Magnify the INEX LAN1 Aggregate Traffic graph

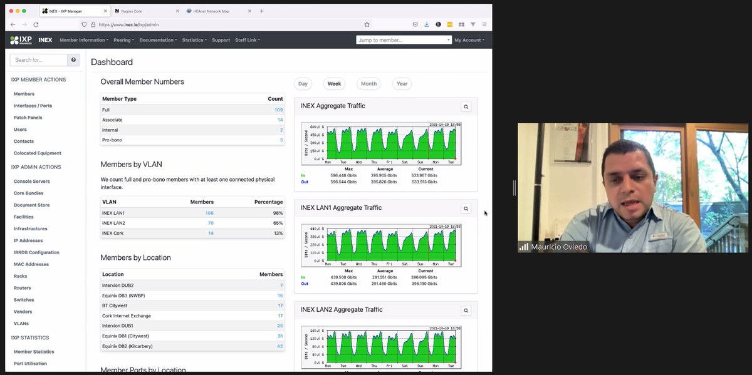tap(466, 208)
